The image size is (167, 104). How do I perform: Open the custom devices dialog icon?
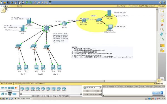pos(50,2)
